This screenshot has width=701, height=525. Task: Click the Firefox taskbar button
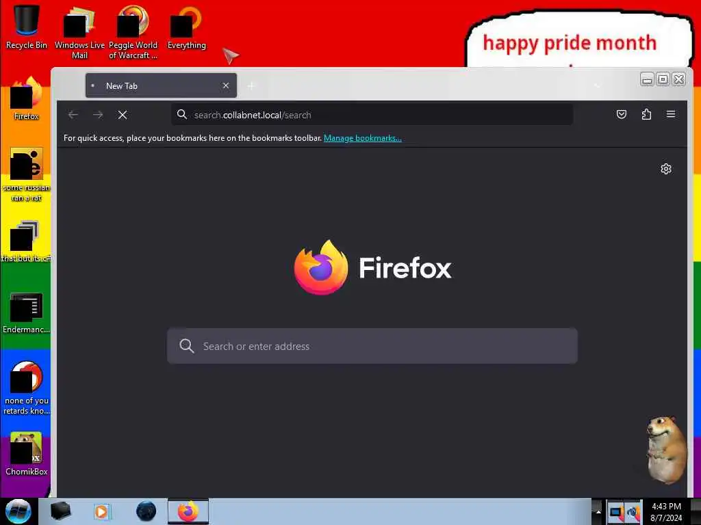pyautogui.click(x=188, y=511)
